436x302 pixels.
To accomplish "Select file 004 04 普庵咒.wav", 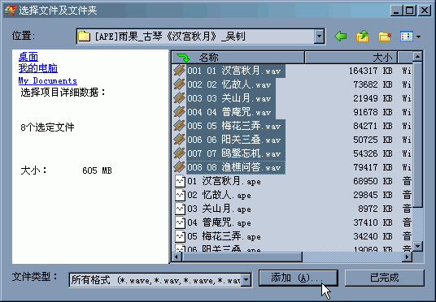I will point(231,112).
